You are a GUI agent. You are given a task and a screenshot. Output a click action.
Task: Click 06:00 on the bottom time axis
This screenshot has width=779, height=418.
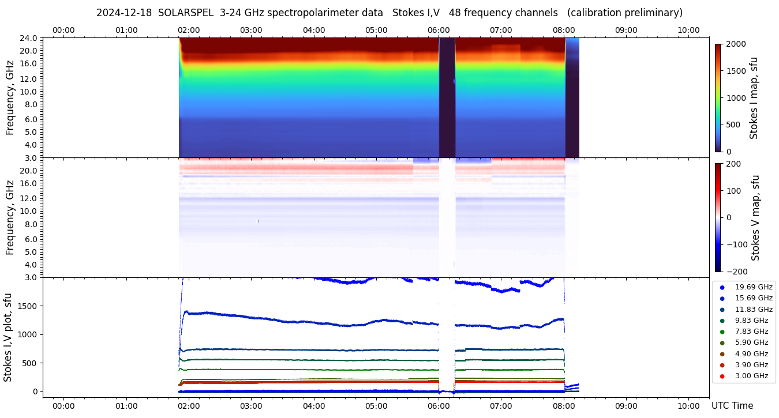pyautogui.click(x=439, y=406)
